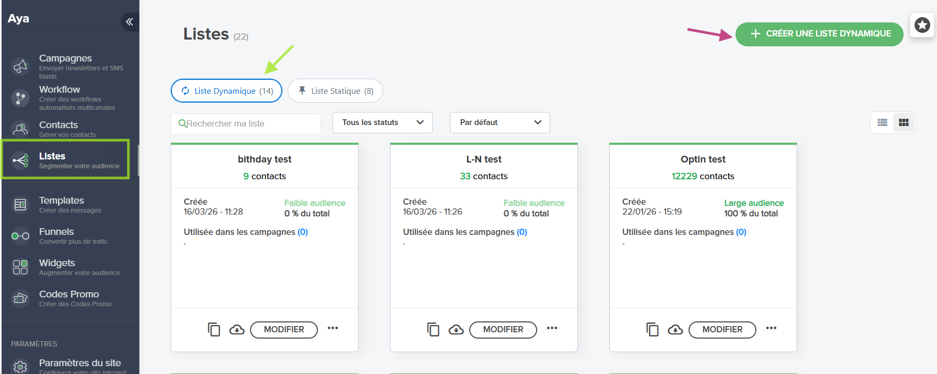Open the Tous les statuts dropdown
Image resolution: width=937 pixels, height=374 pixels.
click(x=383, y=122)
